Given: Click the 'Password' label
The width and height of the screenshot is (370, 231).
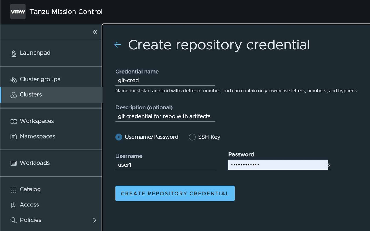Looking at the screenshot, I should click(x=241, y=154).
